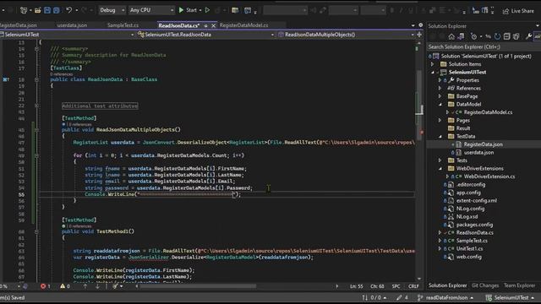Image resolution: width=541 pixels, height=304 pixels.
Task: Click the horizontal editor scrollbar thumb
Action: click(199, 286)
